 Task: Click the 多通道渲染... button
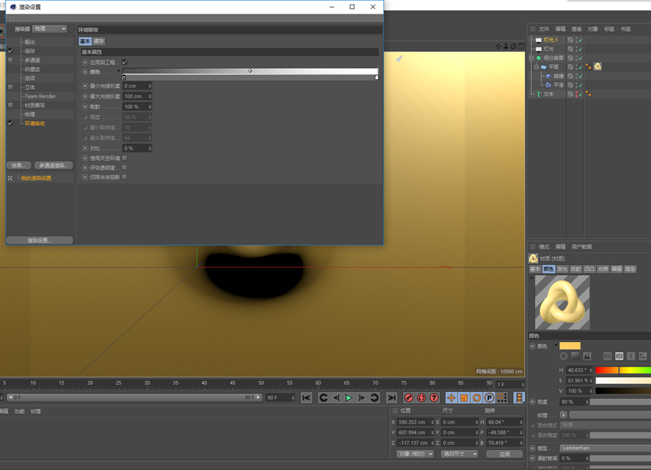tap(53, 166)
